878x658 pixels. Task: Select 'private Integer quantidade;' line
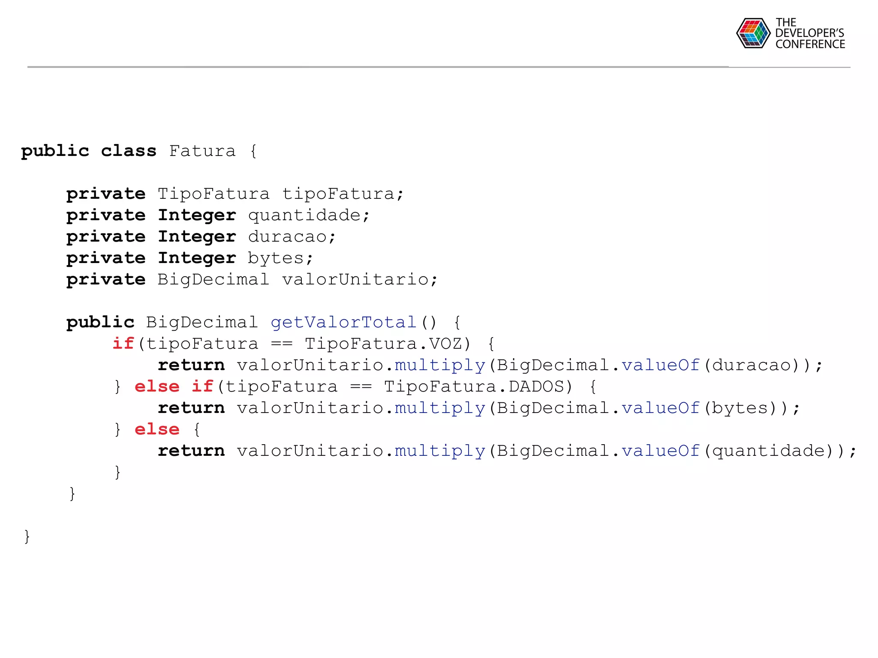[218, 215]
